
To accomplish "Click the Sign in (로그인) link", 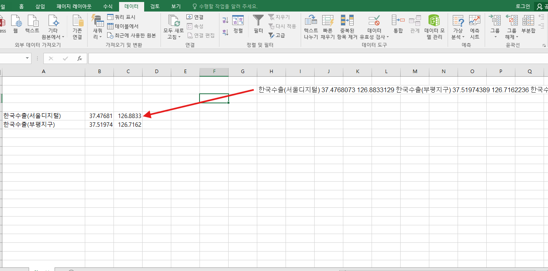I will click(x=523, y=6).
